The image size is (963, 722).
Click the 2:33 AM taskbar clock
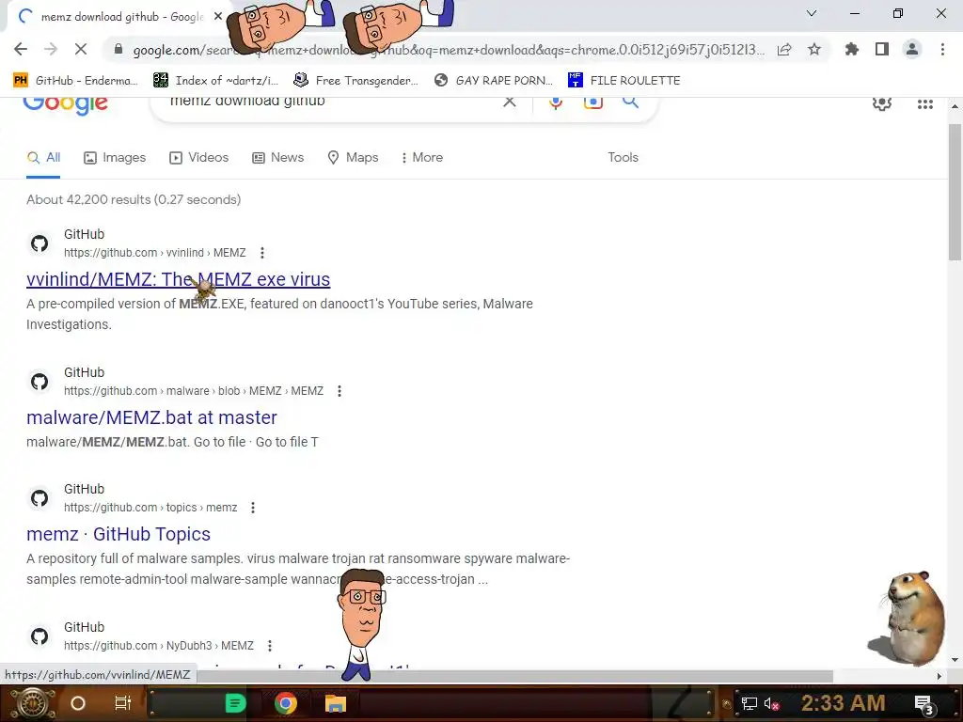point(844,703)
